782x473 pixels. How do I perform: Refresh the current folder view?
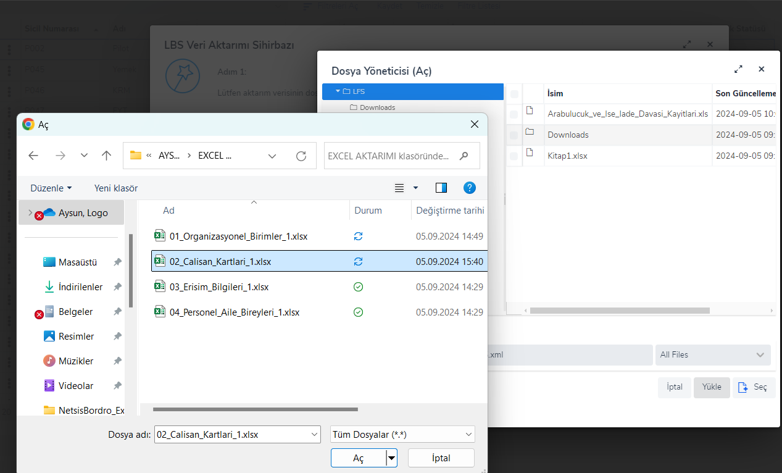[301, 156]
